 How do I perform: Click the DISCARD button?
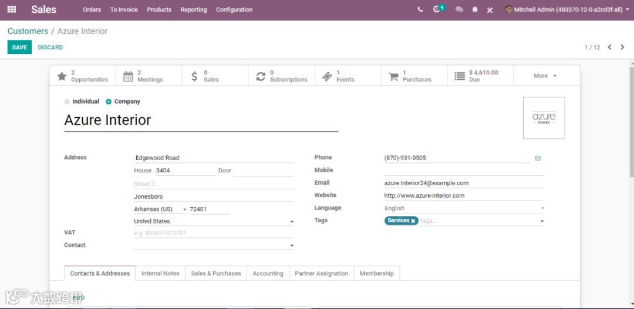pos(50,47)
